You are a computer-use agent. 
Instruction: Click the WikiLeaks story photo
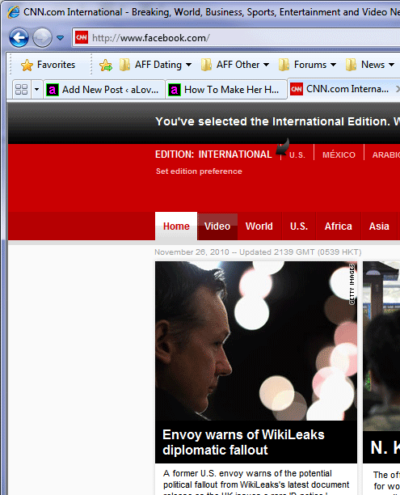(x=256, y=341)
